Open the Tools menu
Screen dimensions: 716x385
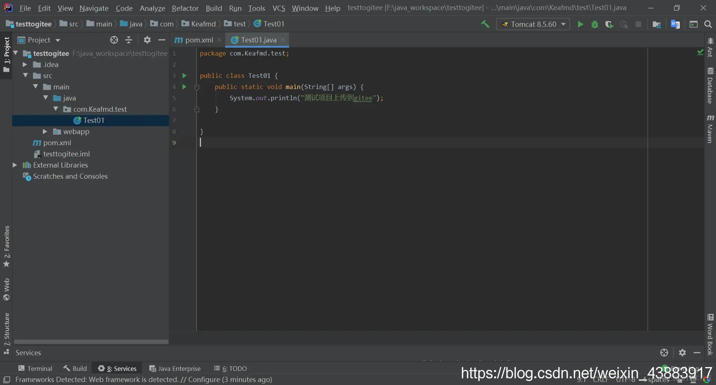coord(257,8)
